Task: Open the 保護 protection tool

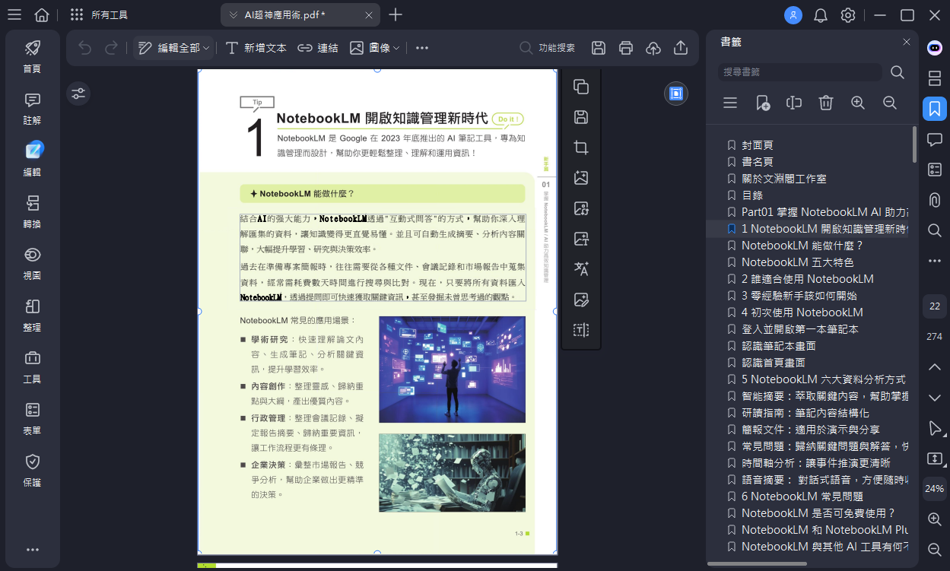Action: (x=32, y=470)
